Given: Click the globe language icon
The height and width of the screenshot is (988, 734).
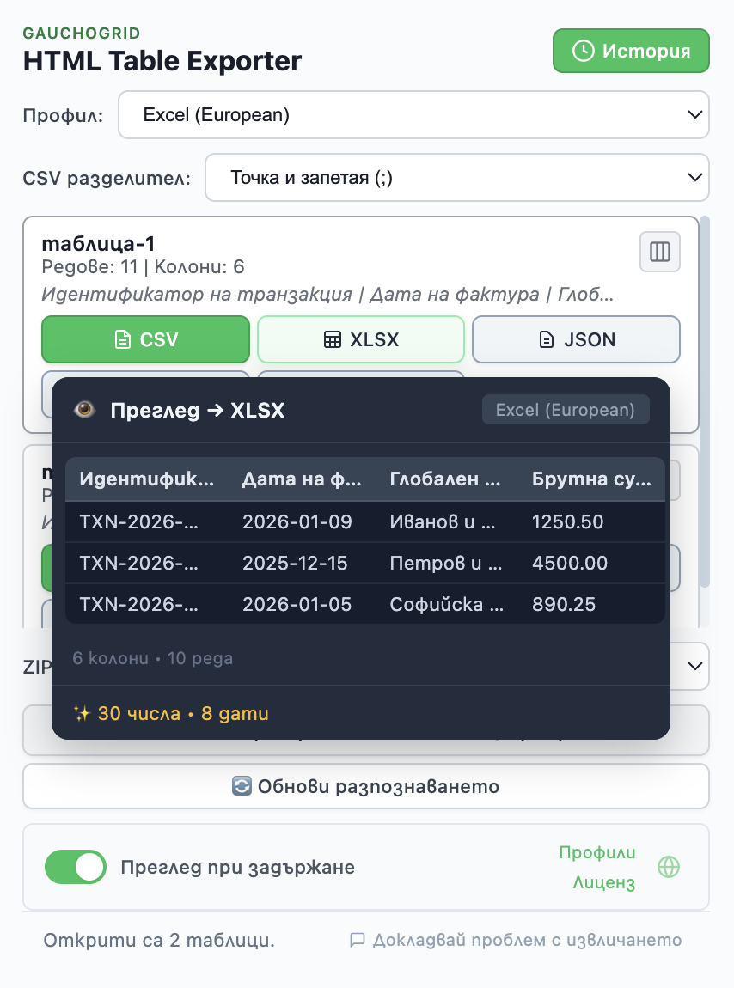Looking at the screenshot, I should (x=669, y=867).
